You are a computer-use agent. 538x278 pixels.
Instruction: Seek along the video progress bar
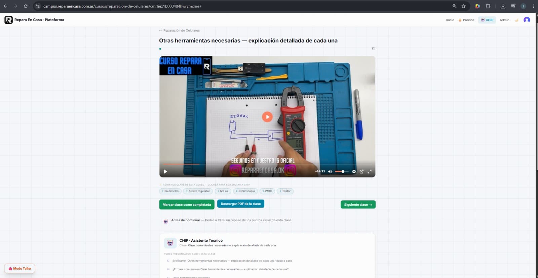click(x=267, y=164)
